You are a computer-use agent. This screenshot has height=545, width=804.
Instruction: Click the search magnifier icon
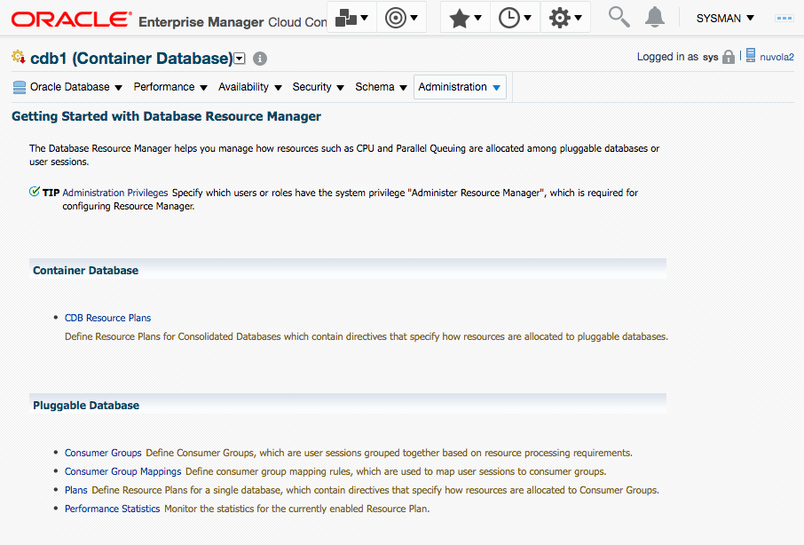tap(619, 17)
